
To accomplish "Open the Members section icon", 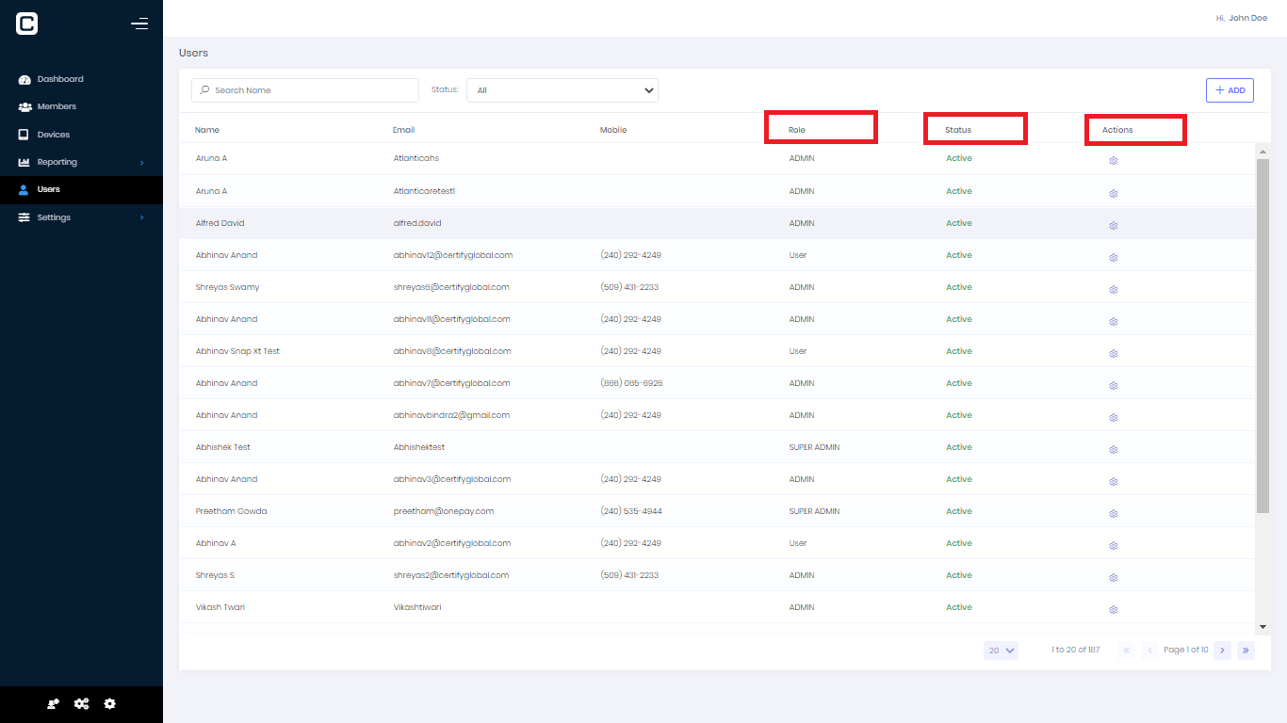I will click(x=24, y=106).
